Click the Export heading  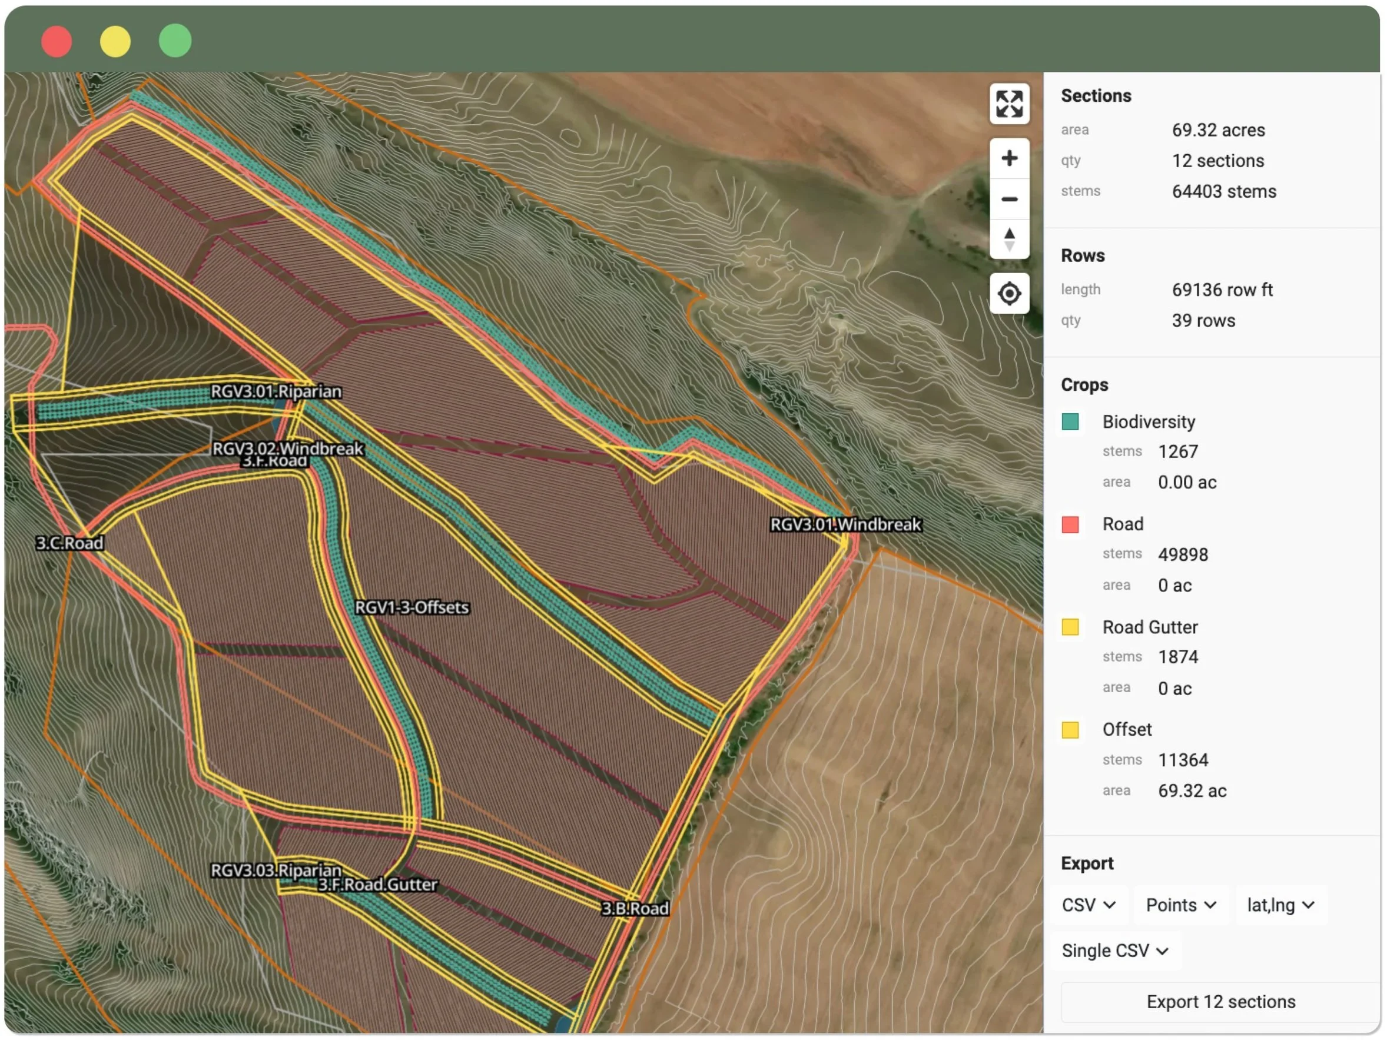pos(1087,863)
